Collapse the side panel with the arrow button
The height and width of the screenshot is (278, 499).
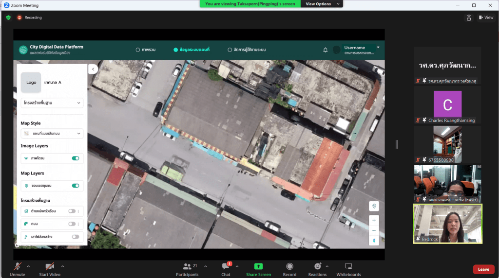click(x=93, y=69)
